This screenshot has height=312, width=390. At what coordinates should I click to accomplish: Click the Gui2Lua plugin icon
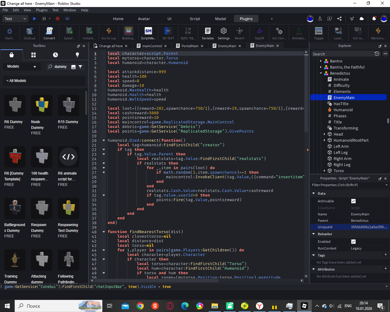(x=29, y=33)
